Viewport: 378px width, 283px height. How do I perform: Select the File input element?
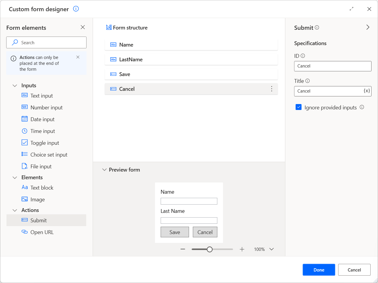click(41, 166)
